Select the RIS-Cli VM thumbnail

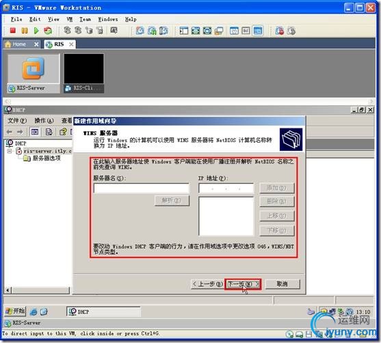coord(84,73)
